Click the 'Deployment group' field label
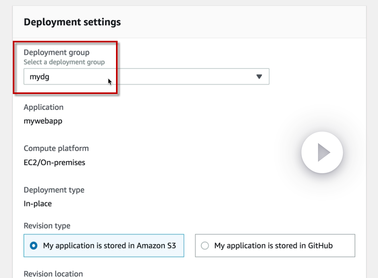Screen dimensions: 378x278 tap(56, 52)
